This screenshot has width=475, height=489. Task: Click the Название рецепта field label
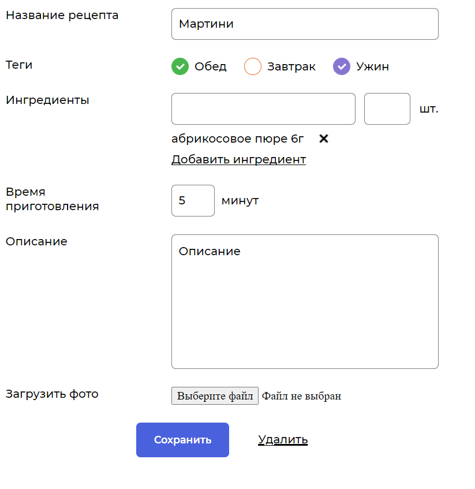[62, 16]
